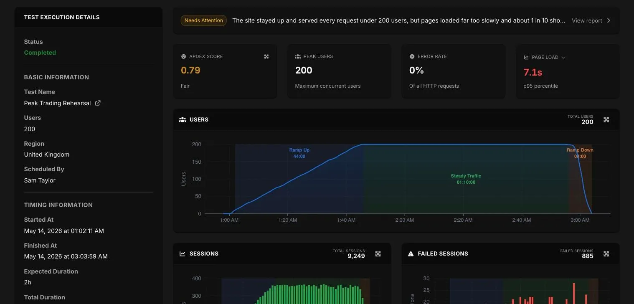Click the summary message about site performance
The width and height of the screenshot is (634, 304).
(x=399, y=20)
